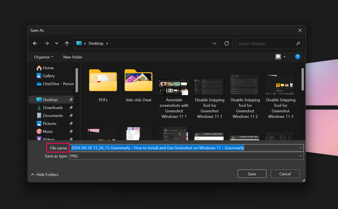Unpin Desktop using its pin icon
The image size is (338, 209).
click(x=71, y=100)
